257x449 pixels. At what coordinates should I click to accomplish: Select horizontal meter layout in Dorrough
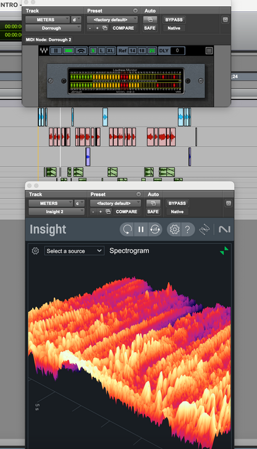69,51
